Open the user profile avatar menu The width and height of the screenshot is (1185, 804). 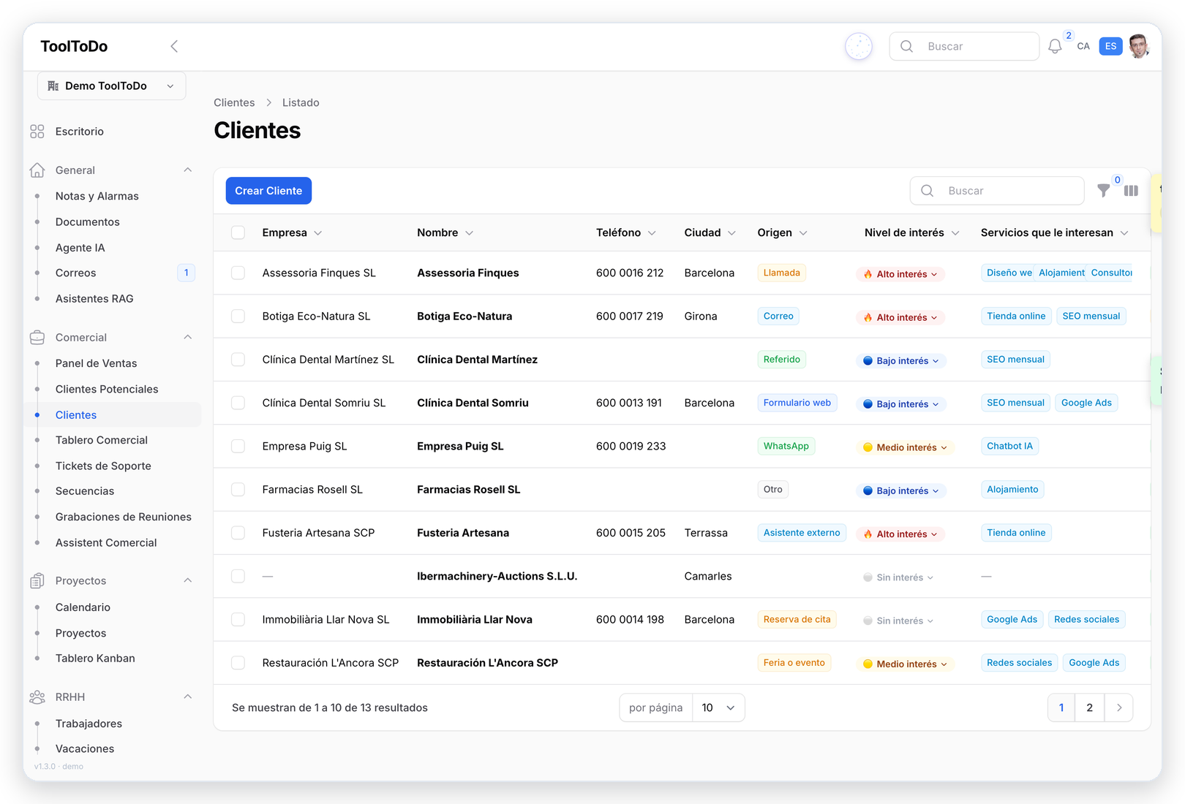tap(1138, 46)
